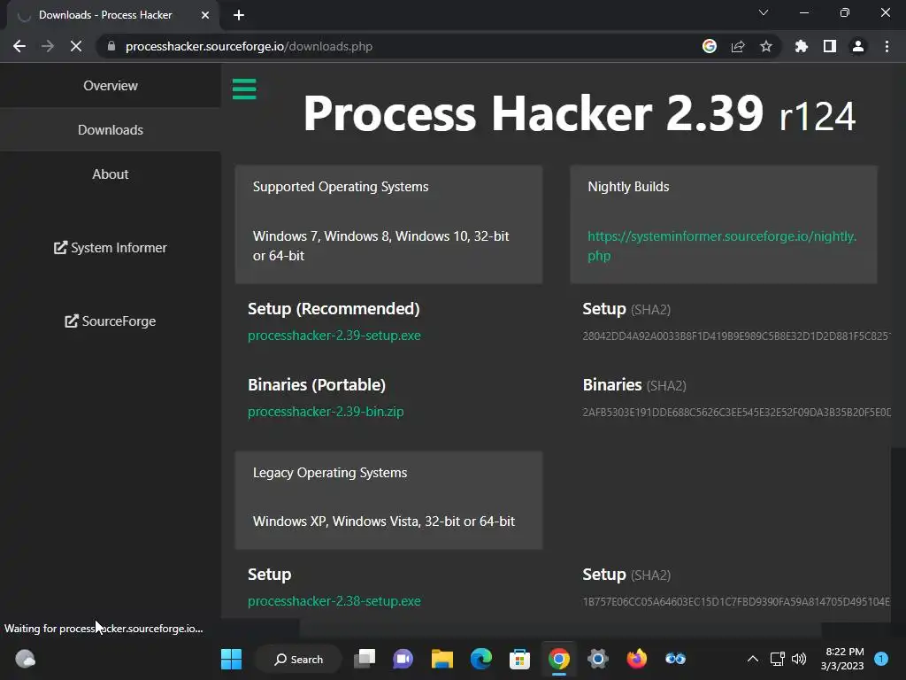
Task: Open System Informer external link
Action: [x=111, y=248]
